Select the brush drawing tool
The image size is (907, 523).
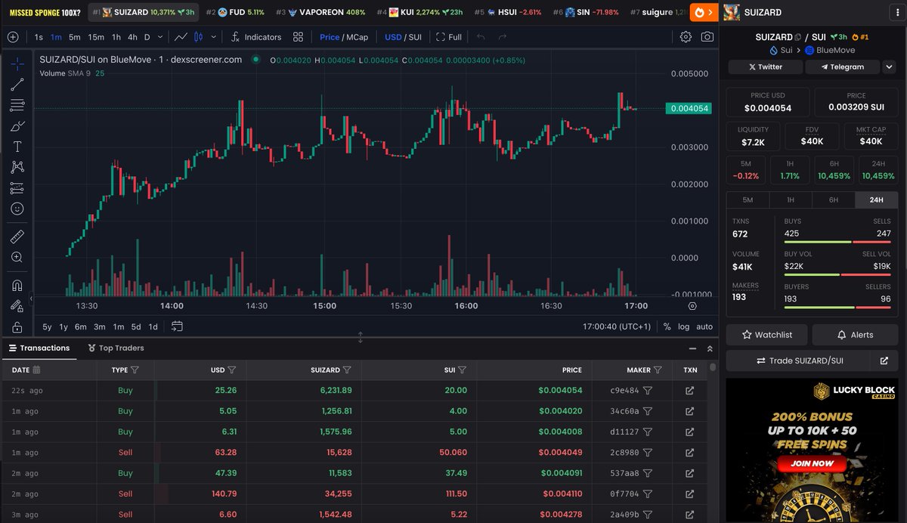pyautogui.click(x=17, y=126)
